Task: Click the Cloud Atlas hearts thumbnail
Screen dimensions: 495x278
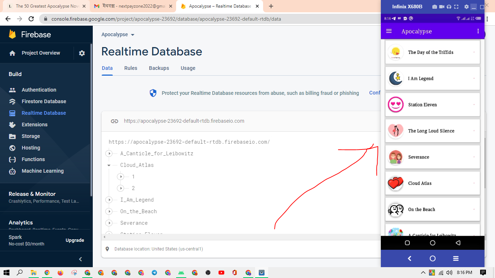Action: 396,183
